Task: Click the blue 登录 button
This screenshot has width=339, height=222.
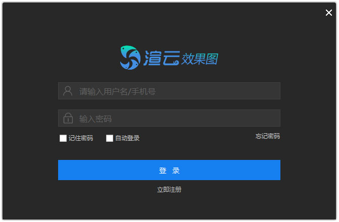Action: (x=169, y=170)
